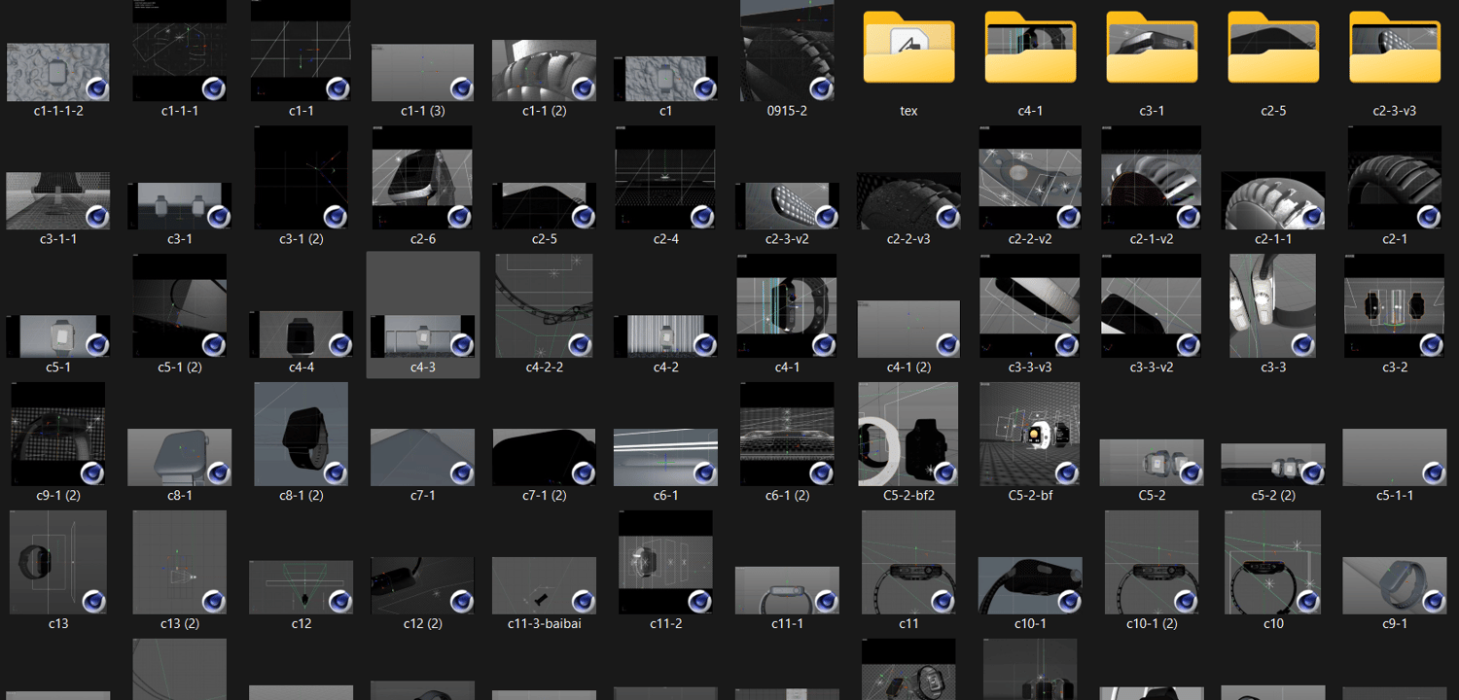The width and height of the screenshot is (1459, 700).
Task: Select the c2-6 file icon
Action: click(423, 178)
